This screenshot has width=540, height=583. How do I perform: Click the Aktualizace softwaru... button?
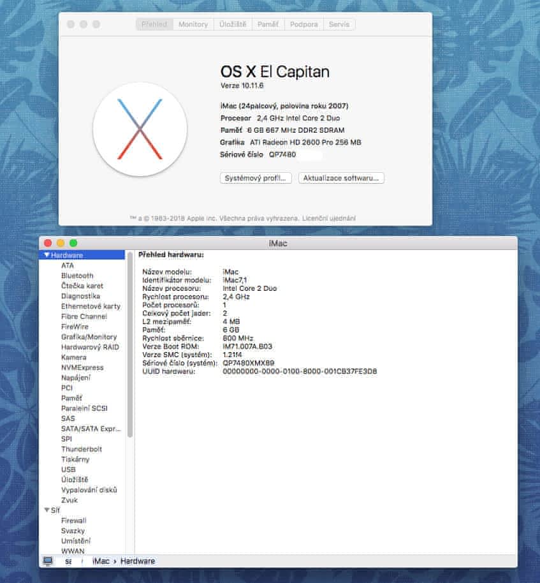(x=341, y=178)
